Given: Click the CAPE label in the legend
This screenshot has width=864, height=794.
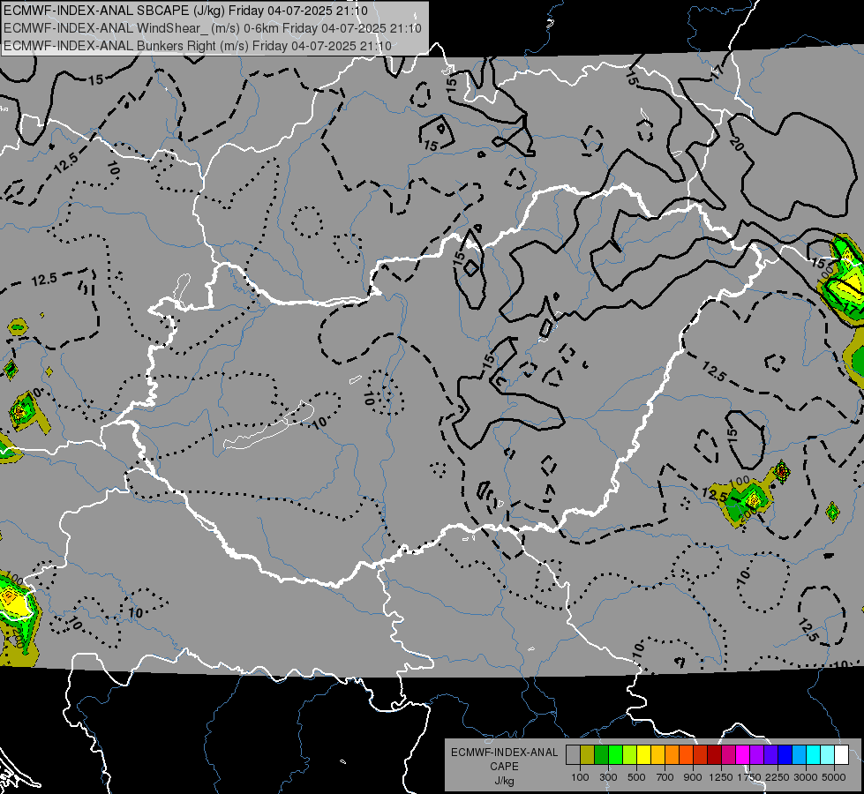Looking at the screenshot, I should tap(504, 767).
